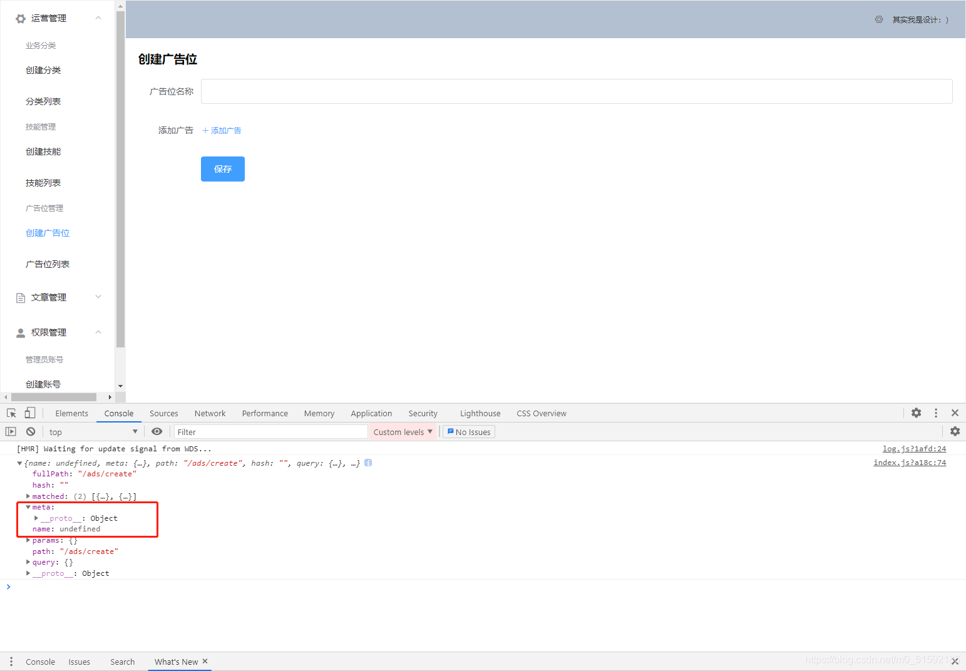This screenshot has width=966, height=671.
Task: Open 广告位列表 in the sidebar
Action: tap(48, 265)
